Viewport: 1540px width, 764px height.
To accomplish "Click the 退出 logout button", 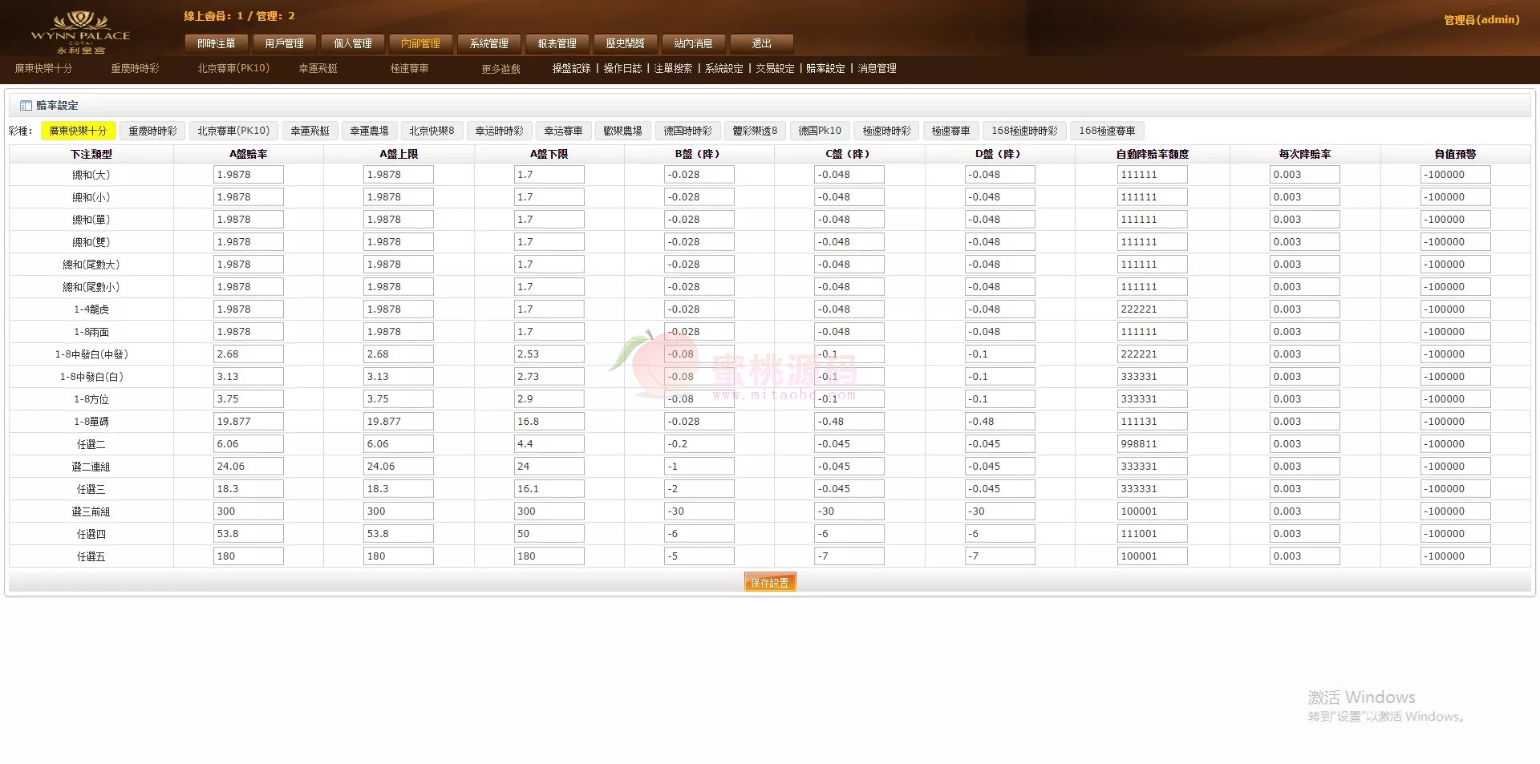I will click(x=761, y=43).
